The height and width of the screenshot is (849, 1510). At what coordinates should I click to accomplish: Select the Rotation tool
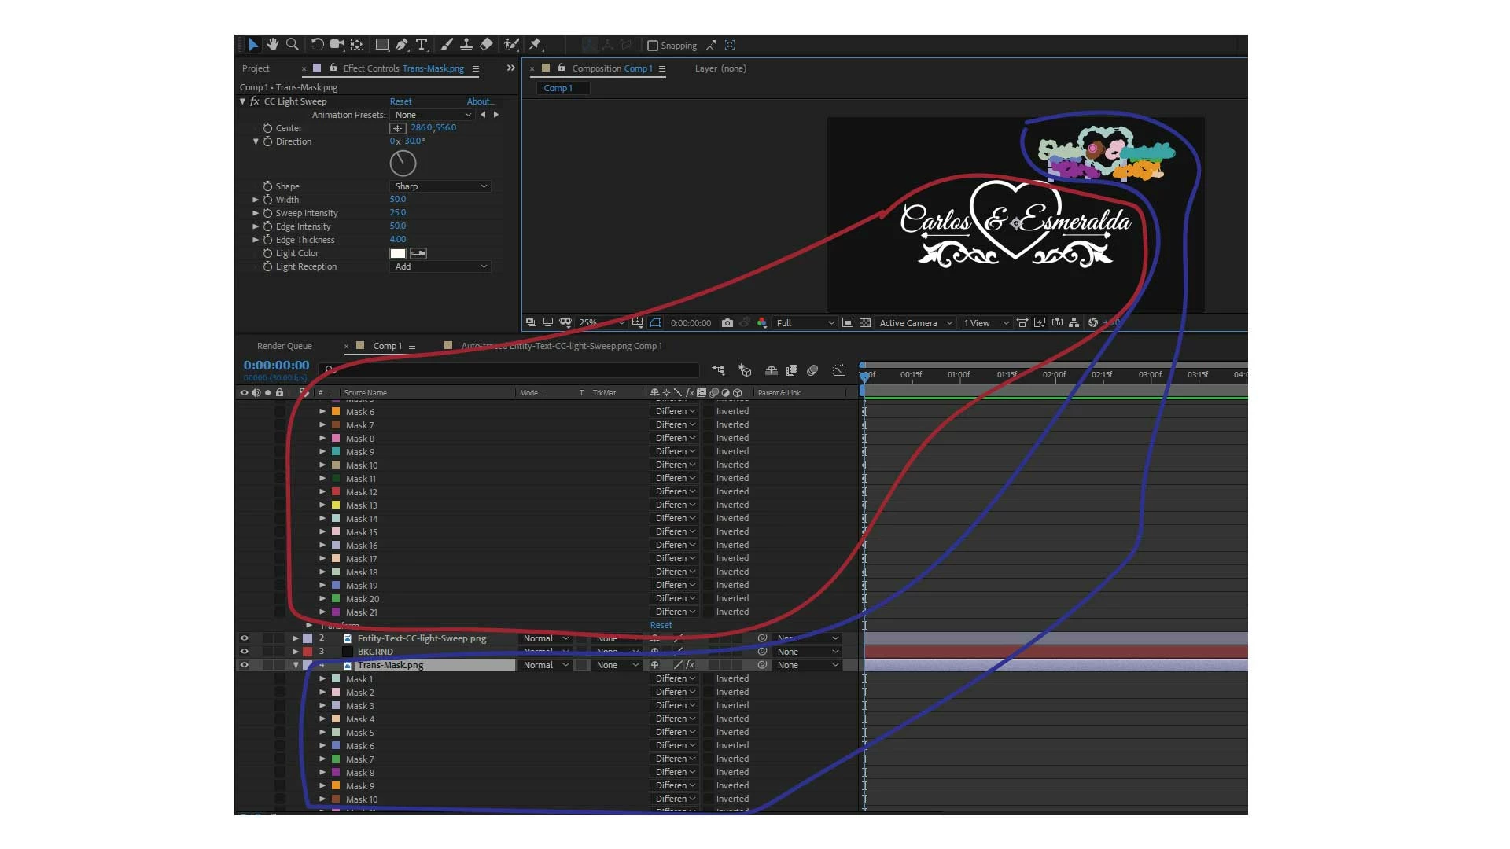pos(317,45)
